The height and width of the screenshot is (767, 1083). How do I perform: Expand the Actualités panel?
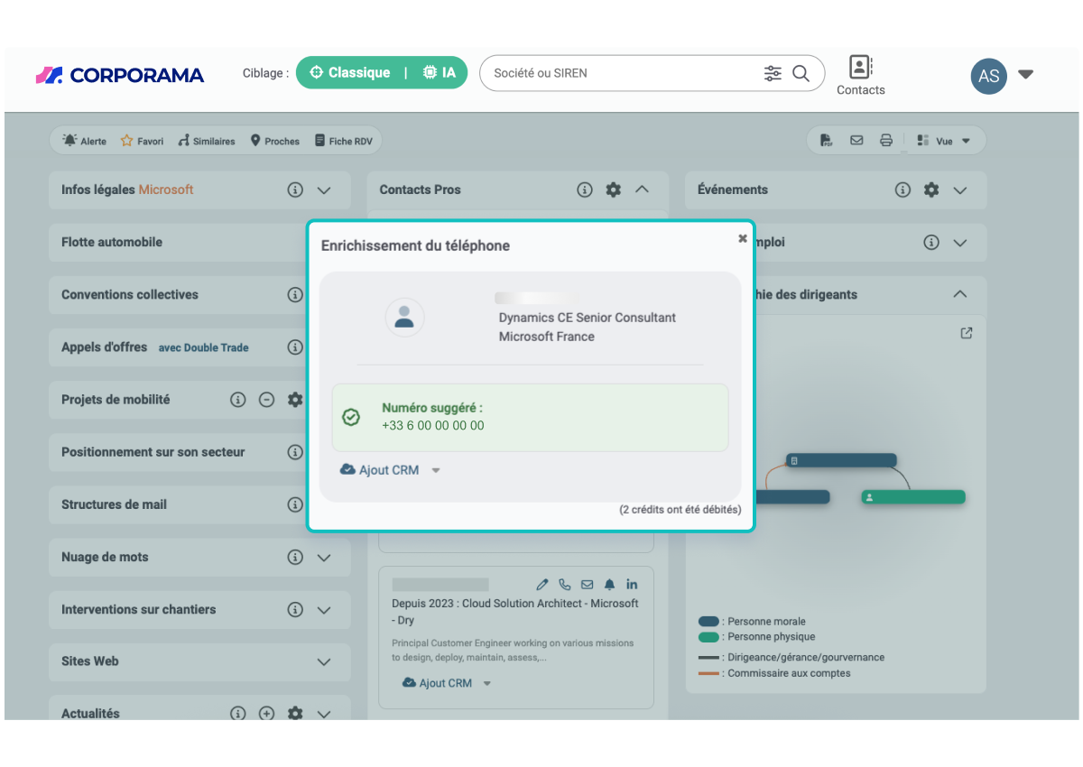324,714
